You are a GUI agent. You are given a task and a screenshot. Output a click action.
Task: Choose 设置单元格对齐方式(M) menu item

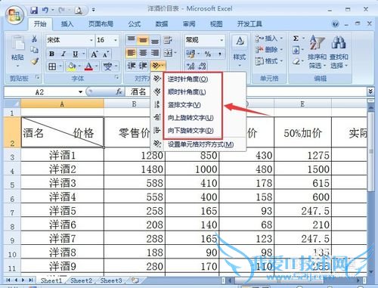click(x=200, y=144)
